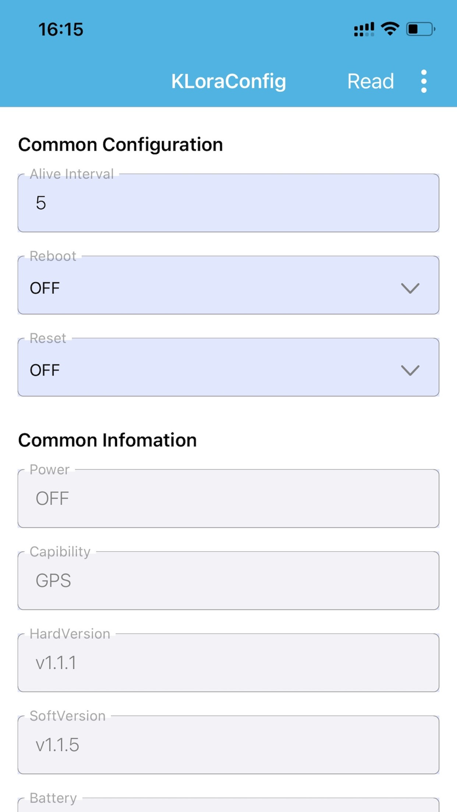Screen dimensions: 457x812
Task: Tap the Reset field label
Action: [48, 338]
